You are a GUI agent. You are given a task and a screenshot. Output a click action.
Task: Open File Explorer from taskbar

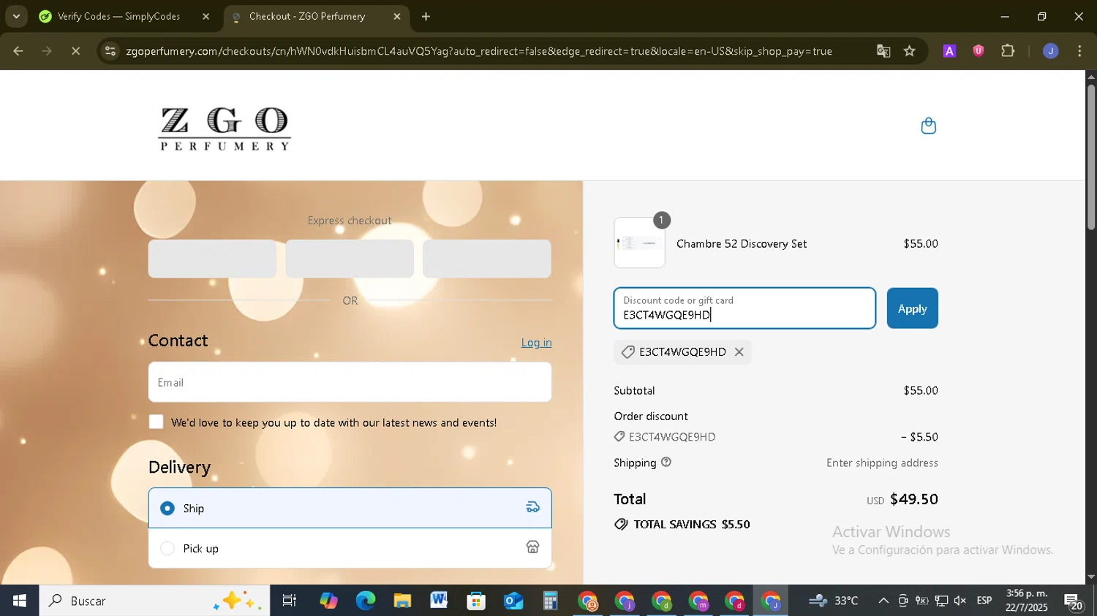(x=402, y=601)
